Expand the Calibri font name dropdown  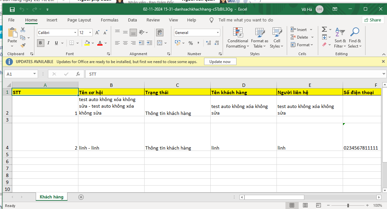[75, 33]
